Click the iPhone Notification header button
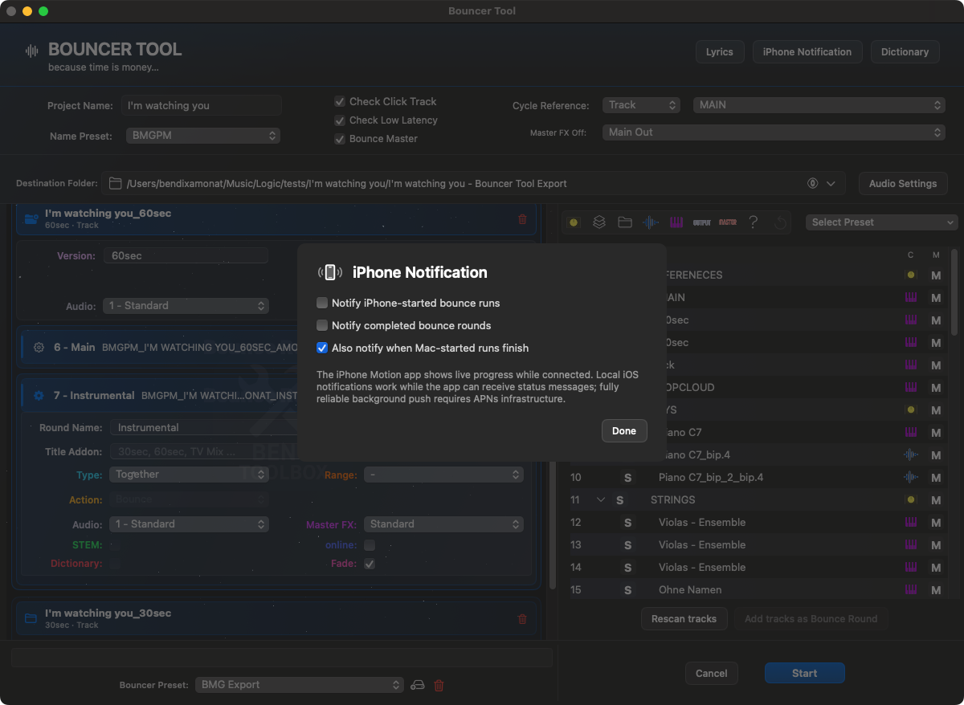The image size is (964, 705). pos(807,51)
